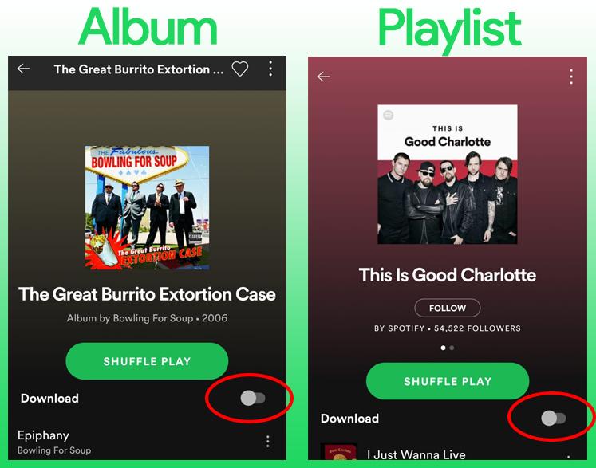Select the second page indicator dot
The width and height of the screenshot is (596, 468).
pos(452,348)
